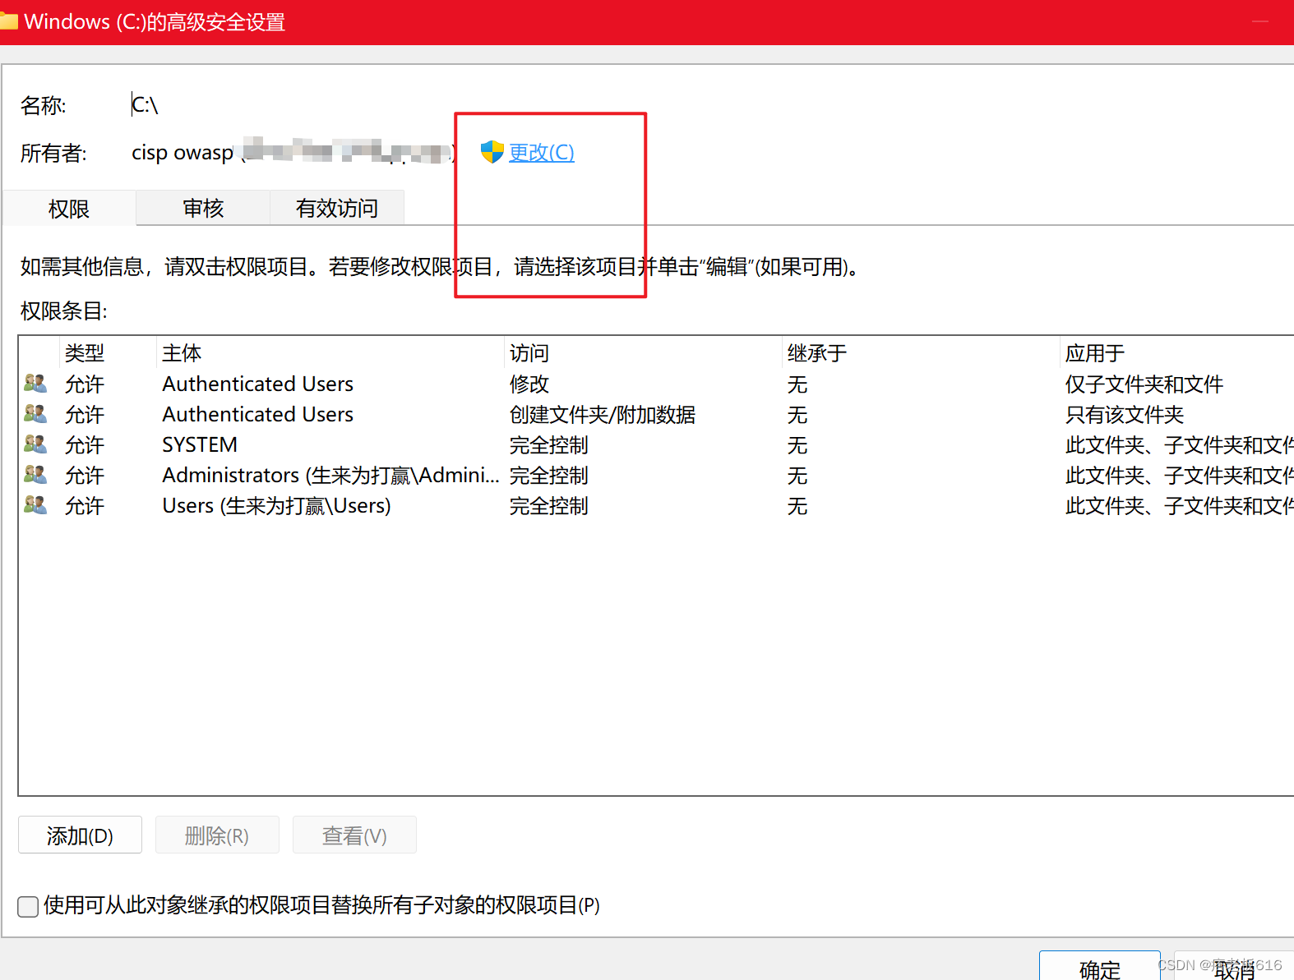Viewport: 1294px width, 980px height.
Task: Select the Administrators (生来为打赢\Admini... entry
Action: coord(330,475)
